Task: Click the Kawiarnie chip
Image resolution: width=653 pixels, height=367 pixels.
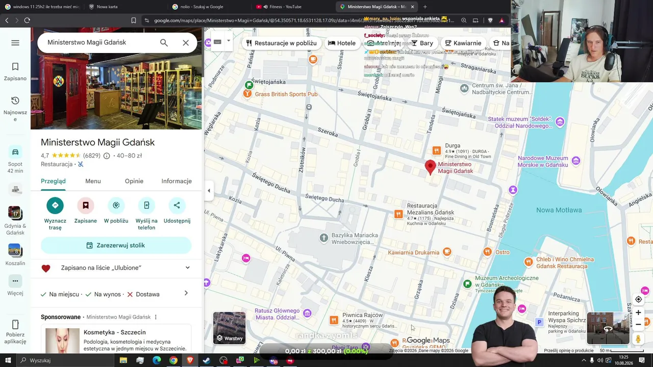Action: pyautogui.click(x=463, y=43)
